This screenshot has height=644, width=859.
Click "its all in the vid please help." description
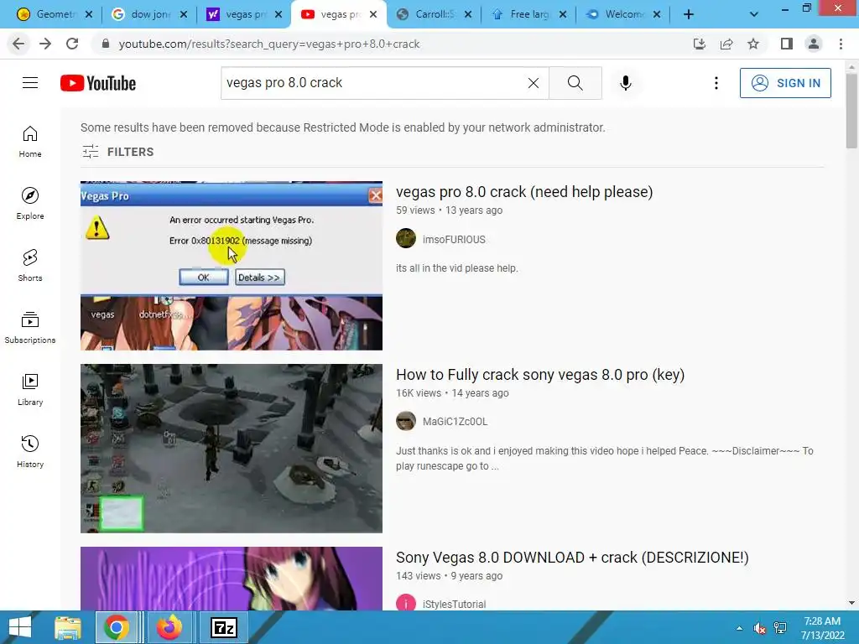[457, 268]
